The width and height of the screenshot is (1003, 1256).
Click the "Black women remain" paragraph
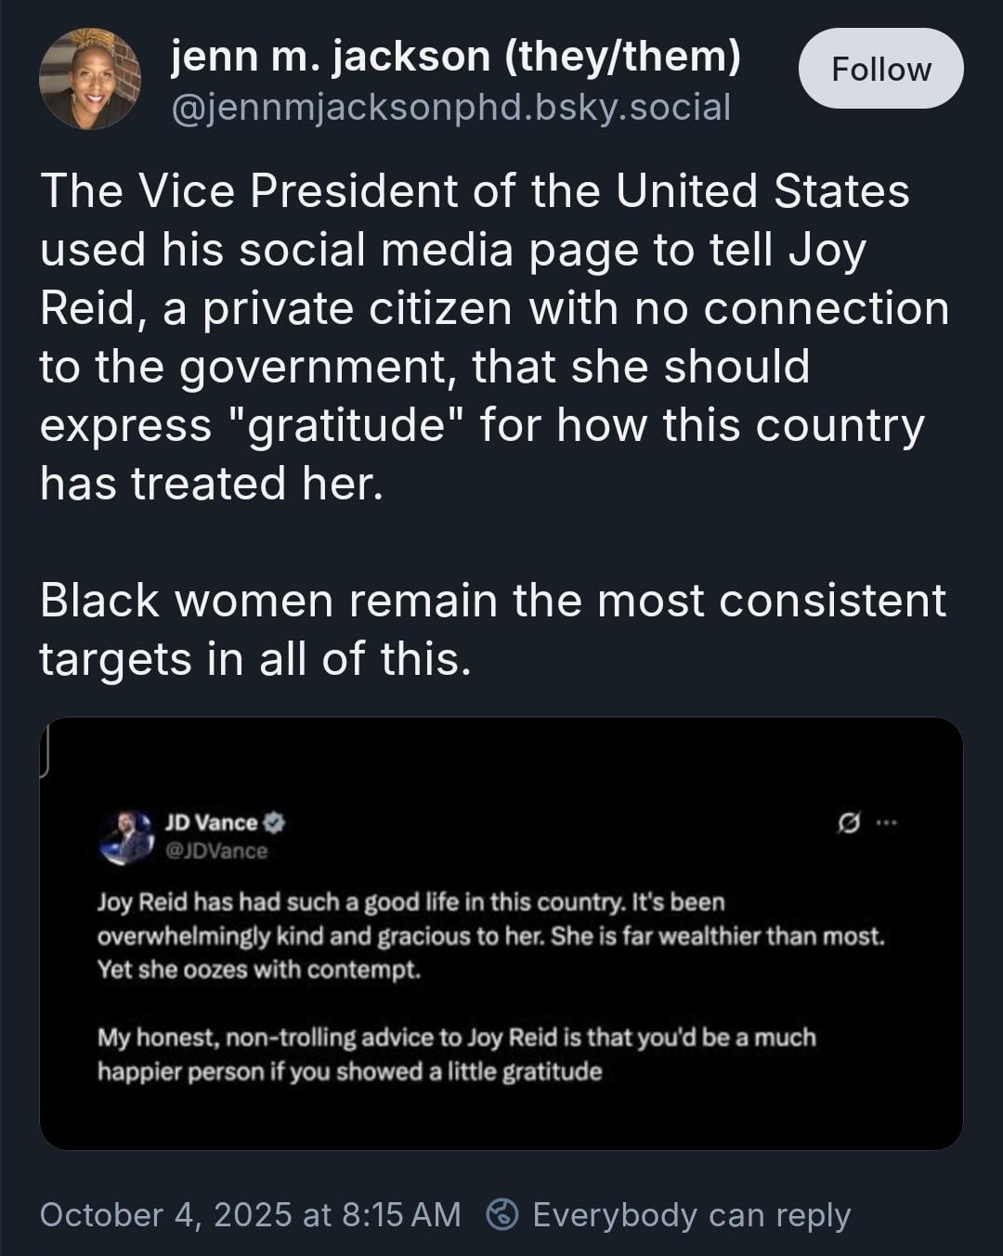pyautogui.click(x=492, y=629)
